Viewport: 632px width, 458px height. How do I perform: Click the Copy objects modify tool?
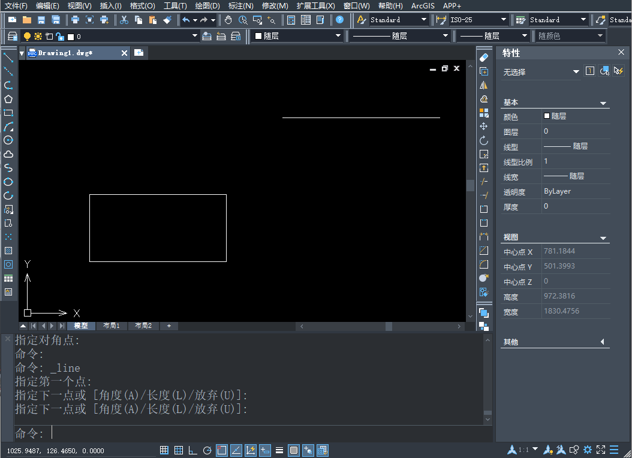coord(484,72)
